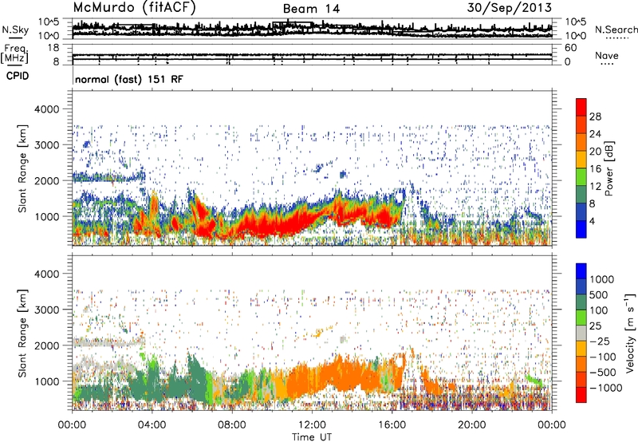Click the 'normal (fast) 151 RF' mode text
This screenshot has height=442, width=638.
pyautogui.click(x=129, y=79)
